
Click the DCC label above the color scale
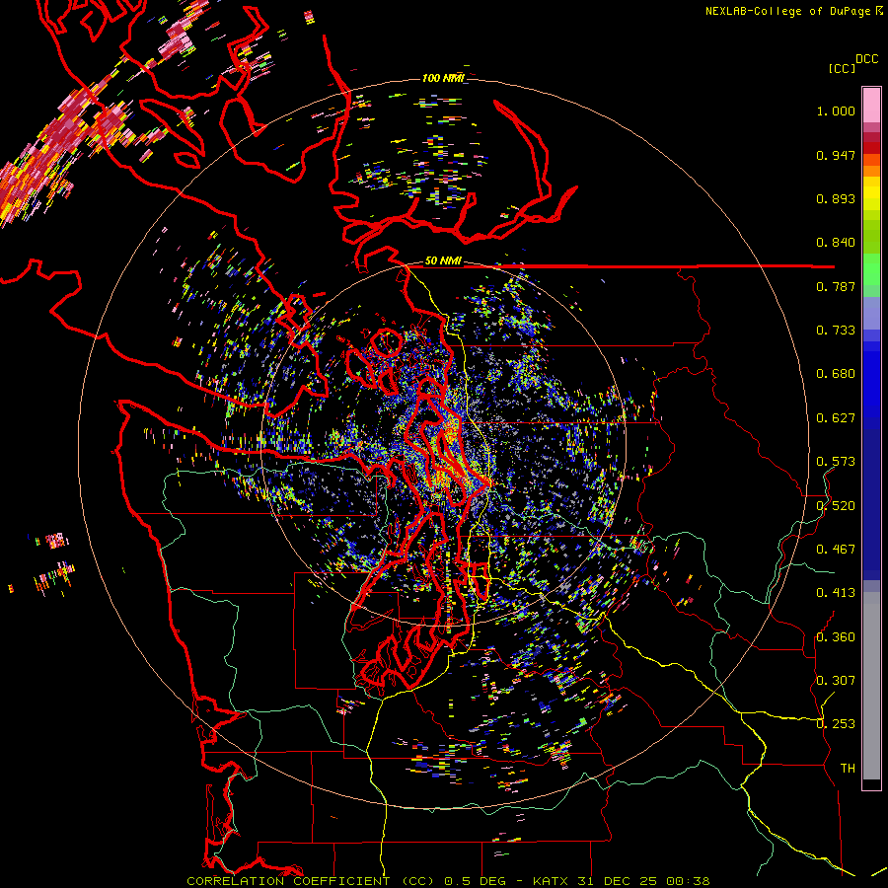866,59
